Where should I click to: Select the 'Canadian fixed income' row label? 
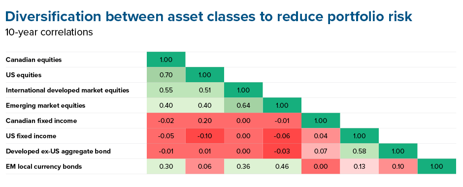click(x=41, y=121)
